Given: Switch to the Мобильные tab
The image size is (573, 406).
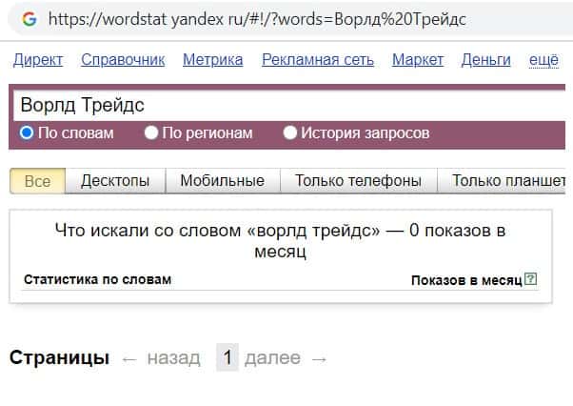Looking at the screenshot, I should click(x=223, y=181).
